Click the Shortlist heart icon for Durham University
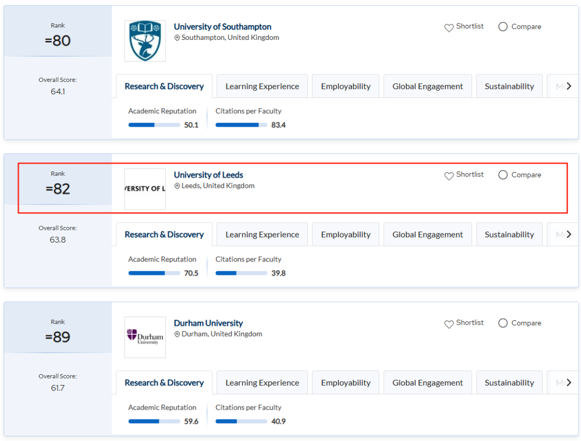The height and width of the screenshot is (441, 581). click(x=449, y=324)
